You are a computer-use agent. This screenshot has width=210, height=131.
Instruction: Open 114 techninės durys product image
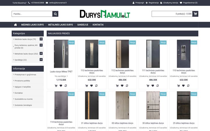tap(61, 105)
